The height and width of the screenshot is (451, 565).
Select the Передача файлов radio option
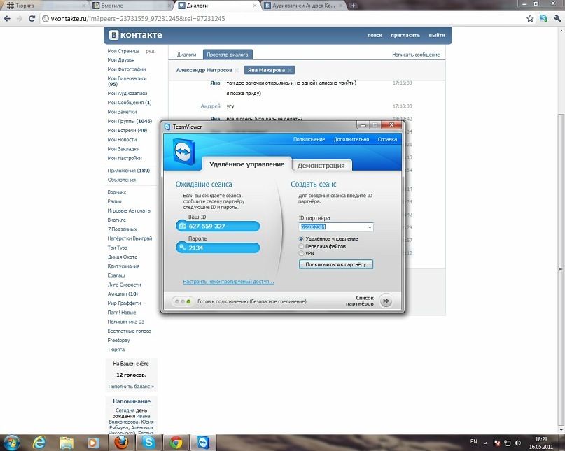[x=302, y=246]
